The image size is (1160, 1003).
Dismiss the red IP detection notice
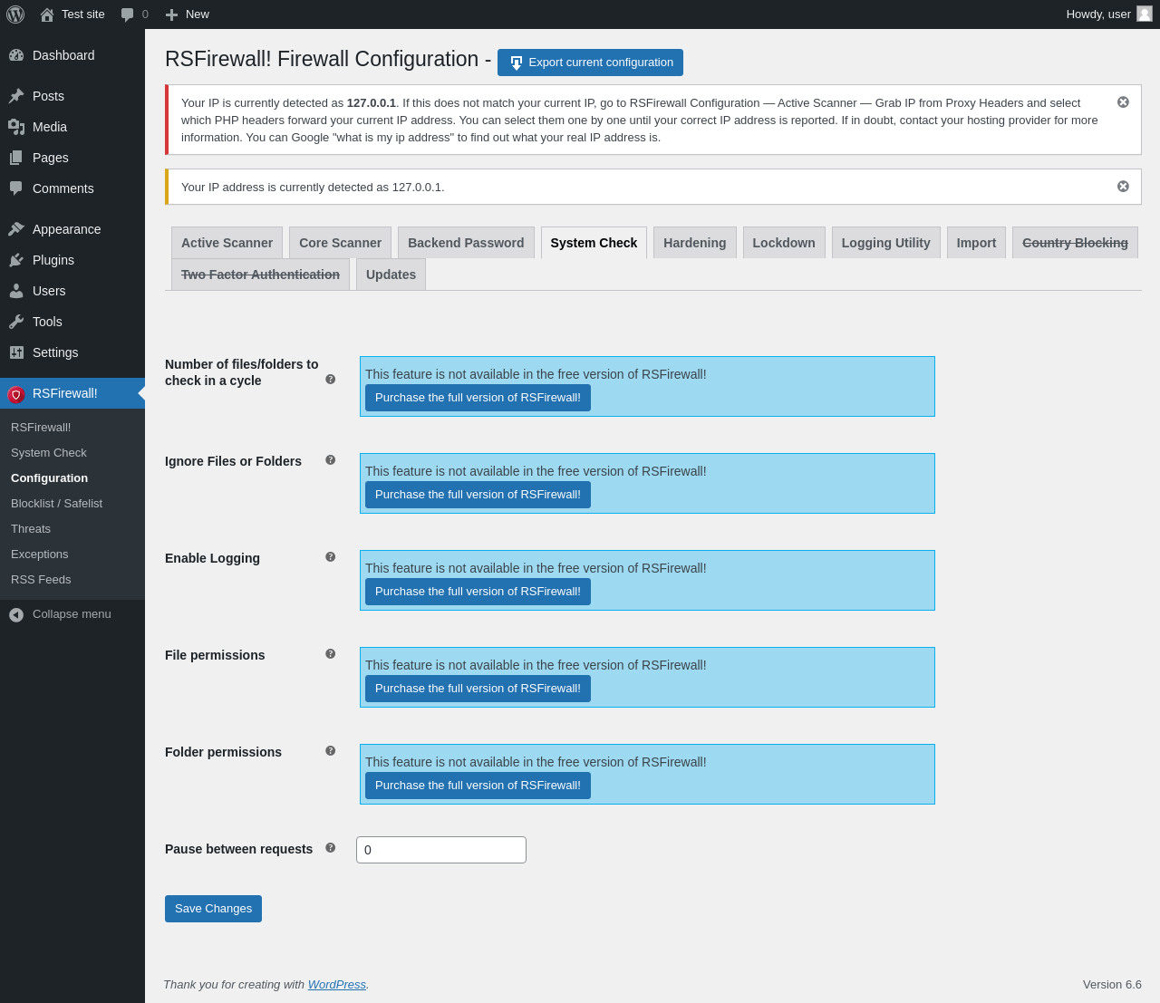[1123, 102]
